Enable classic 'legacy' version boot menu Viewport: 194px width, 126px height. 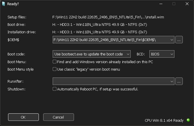click(54, 69)
